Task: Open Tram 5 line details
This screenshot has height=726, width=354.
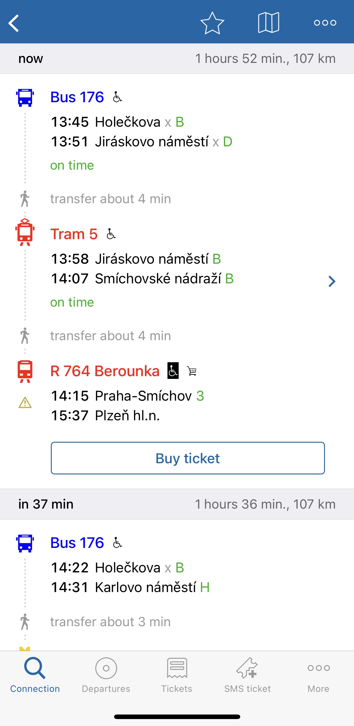Action: 74,234
